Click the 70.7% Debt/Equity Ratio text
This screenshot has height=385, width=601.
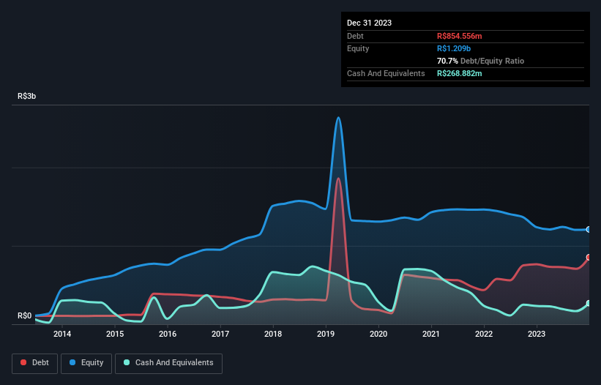click(480, 61)
